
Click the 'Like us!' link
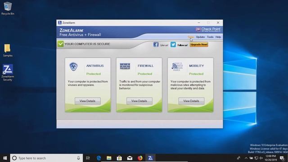(164, 45)
